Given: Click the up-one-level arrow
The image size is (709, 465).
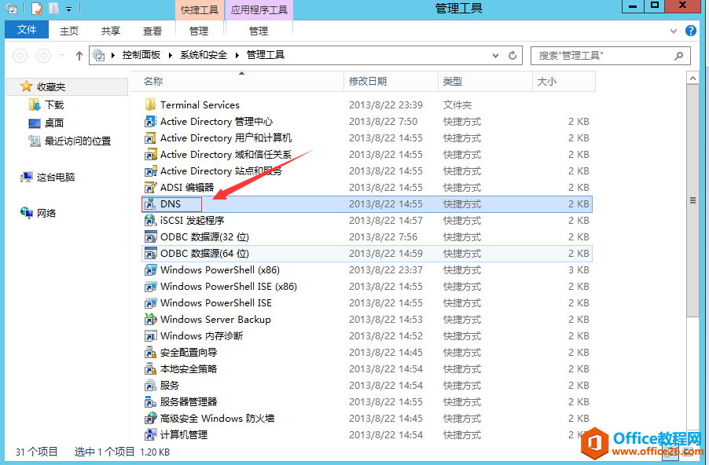Looking at the screenshot, I should 79,56.
